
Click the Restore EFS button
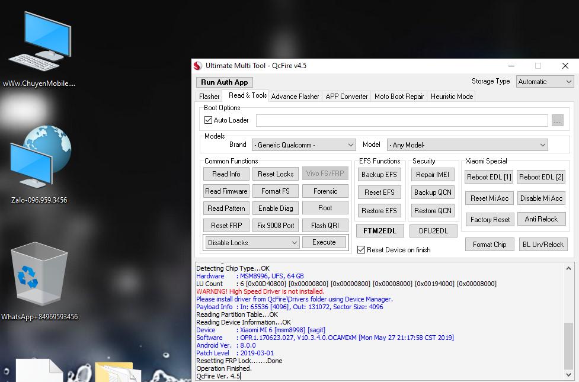(379, 211)
